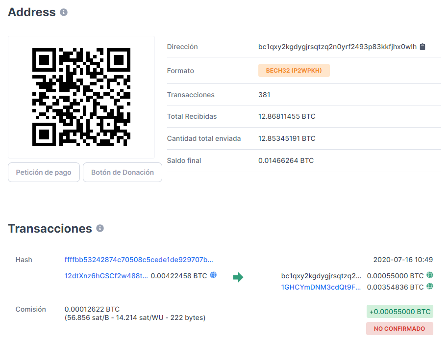Click the Comisión label
This screenshot has width=448, height=346.
30,309
